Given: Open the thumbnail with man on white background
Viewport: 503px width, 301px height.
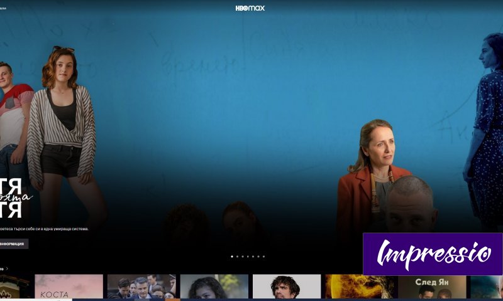Looking at the screenshot, I should tap(287, 287).
